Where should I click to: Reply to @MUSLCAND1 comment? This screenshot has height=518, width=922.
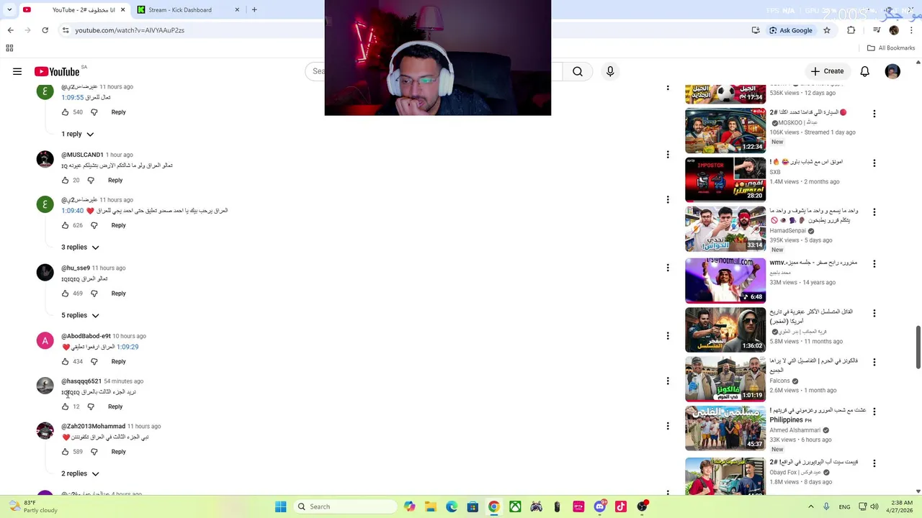115,180
